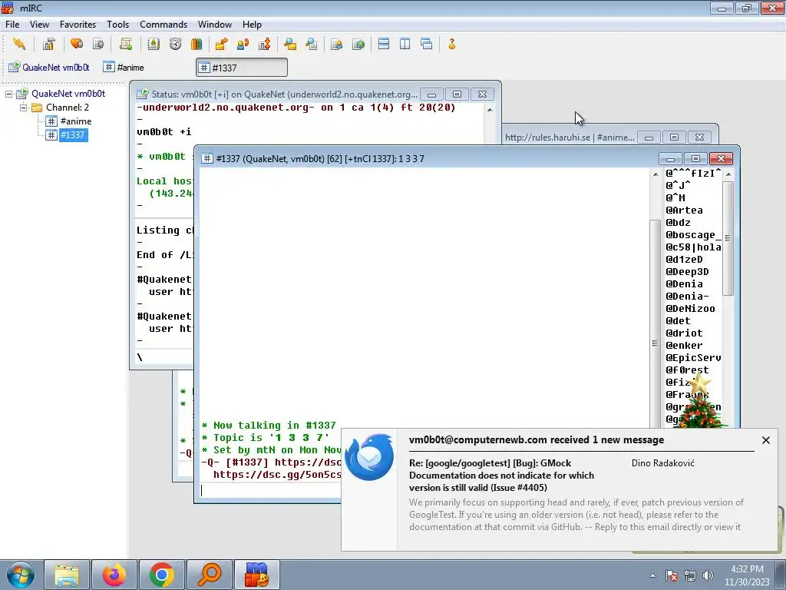The height and width of the screenshot is (590, 786).
Task: Select QuakeNet vm0b0t in the treebar
Action: [68, 94]
